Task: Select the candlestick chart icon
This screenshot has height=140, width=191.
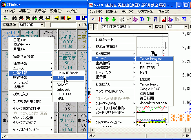Action: 122,19
